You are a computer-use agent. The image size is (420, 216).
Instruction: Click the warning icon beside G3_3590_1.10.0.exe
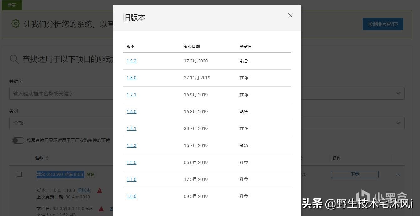pos(101,208)
